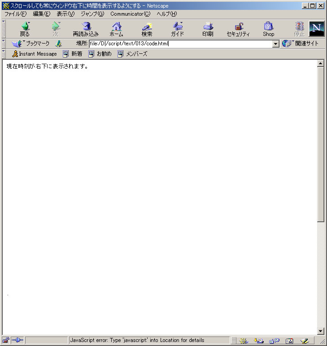Reload the page with 再読み込み
Screen dimensions: 327x346
point(86,29)
